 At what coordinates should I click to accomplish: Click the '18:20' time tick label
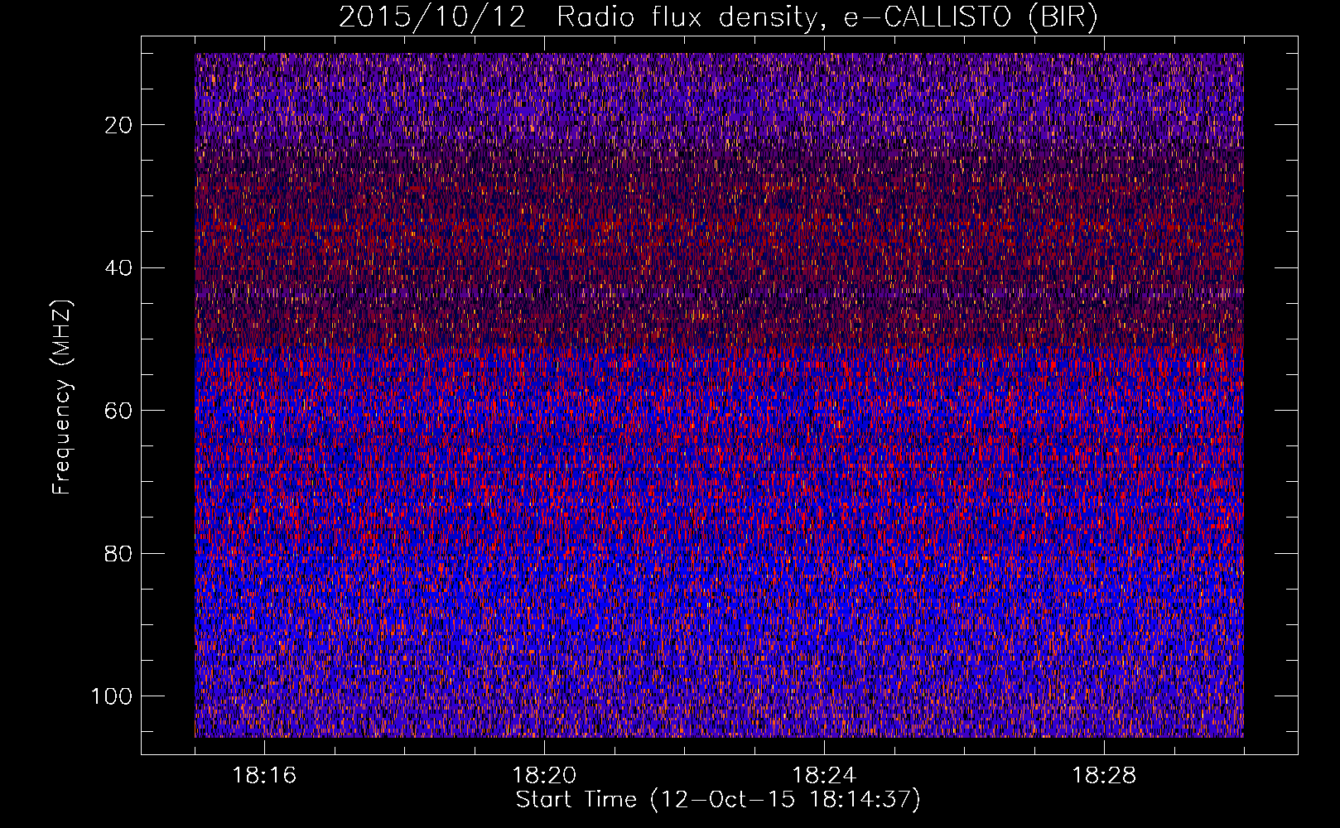(x=544, y=776)
